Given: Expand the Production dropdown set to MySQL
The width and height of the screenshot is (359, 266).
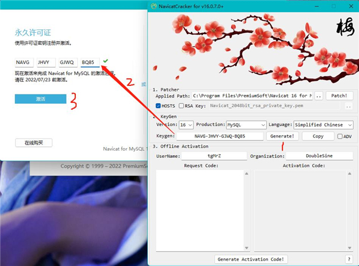Looking at the screenshot, I should click(247, 125).
